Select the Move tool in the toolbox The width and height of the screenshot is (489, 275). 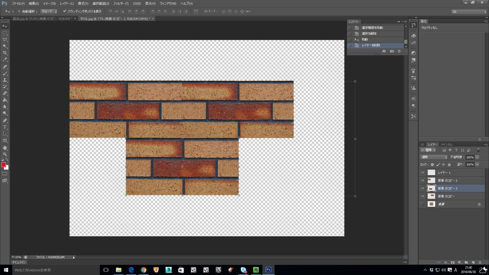tap(5, 26)
